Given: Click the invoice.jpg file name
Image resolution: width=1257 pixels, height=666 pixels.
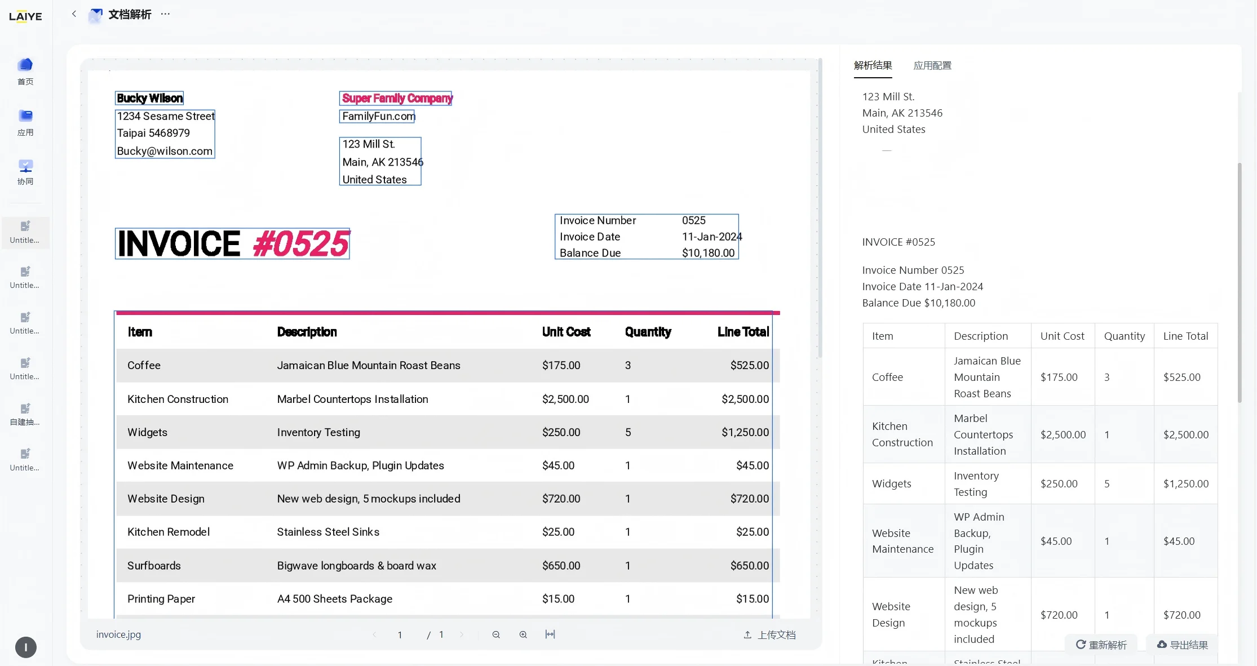Looking at the screenshot, I should click(x=118, y=634).
